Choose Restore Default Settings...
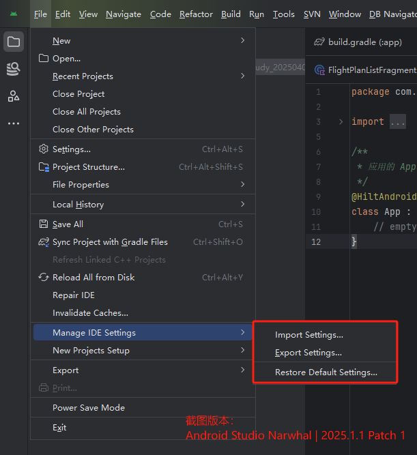Image resolution: width=417 pixels, height=455 pixels. click(326, 372)
